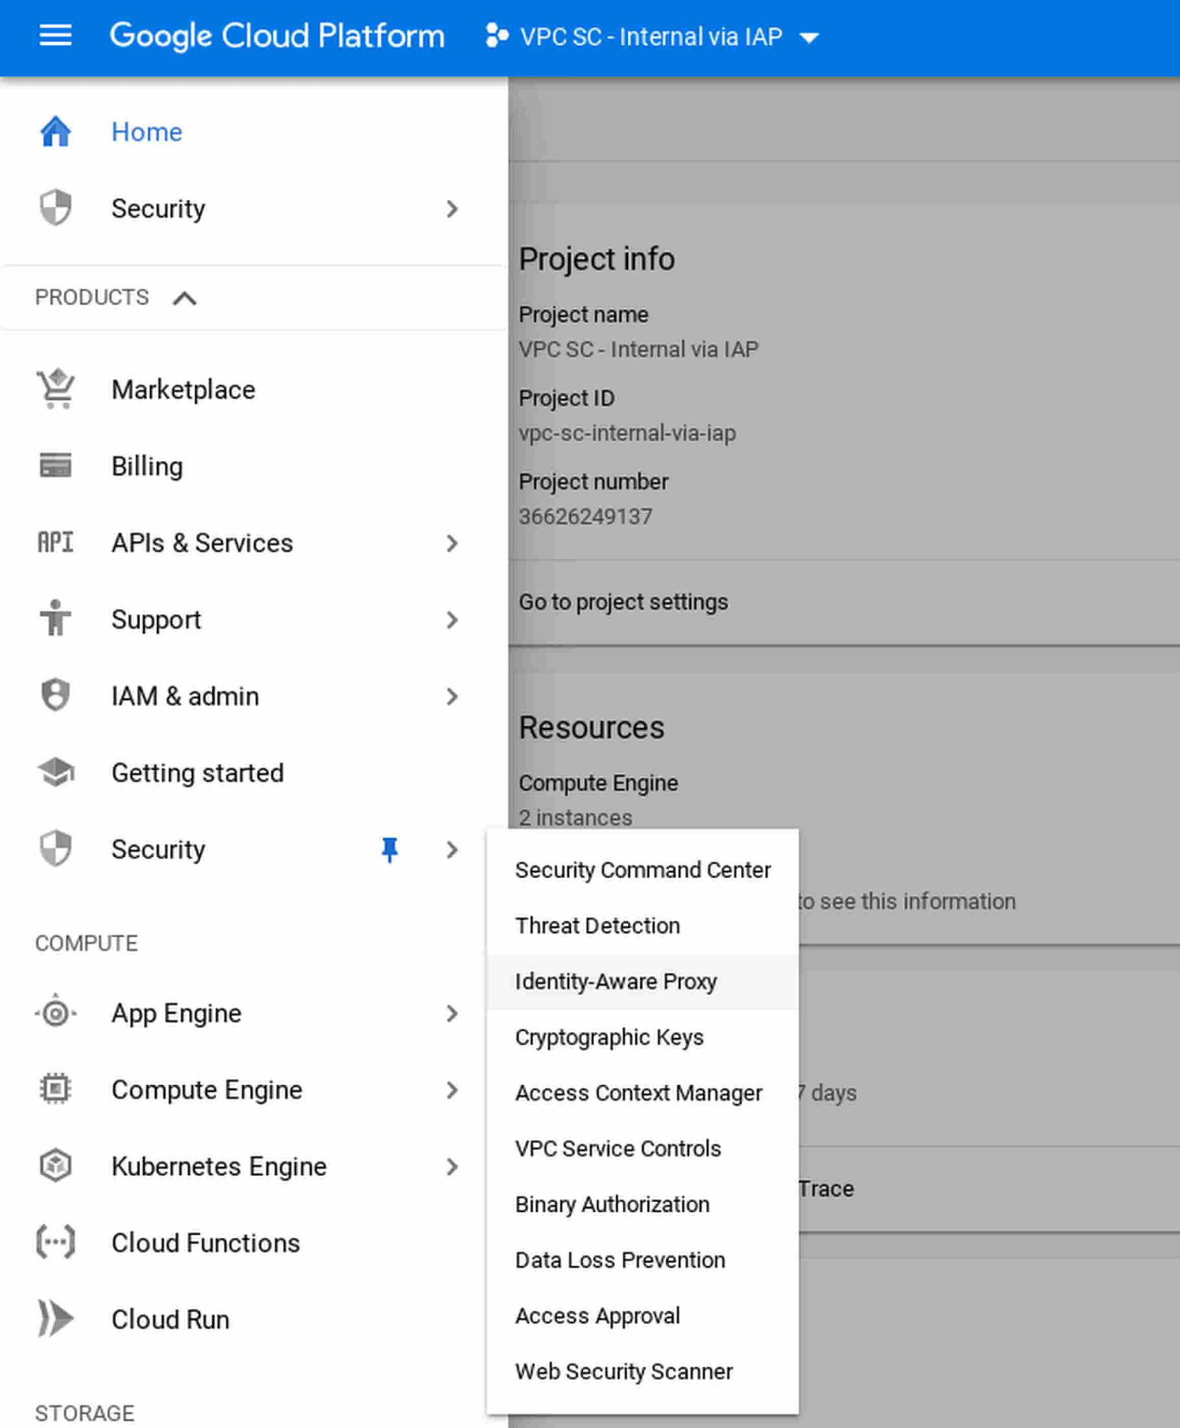Click the Marketplace shopping cart icon
Viewport: 1180px width, 1428px height.
56,389
